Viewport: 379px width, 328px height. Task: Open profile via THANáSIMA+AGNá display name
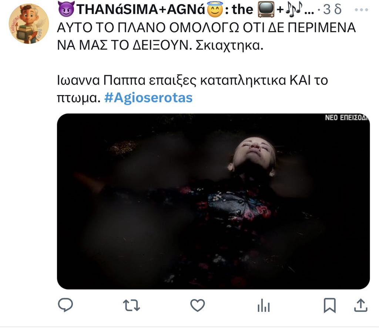tap(141, 10)
